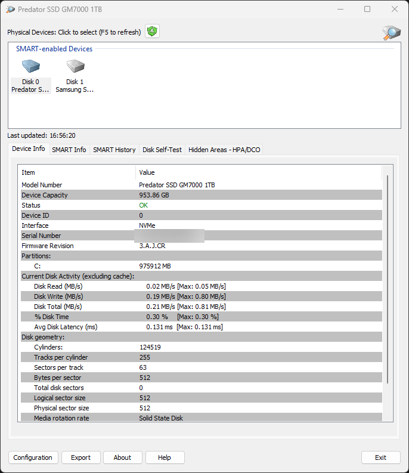
Task: Click the app icon in the title bar
Action: [x=10, y=10]
